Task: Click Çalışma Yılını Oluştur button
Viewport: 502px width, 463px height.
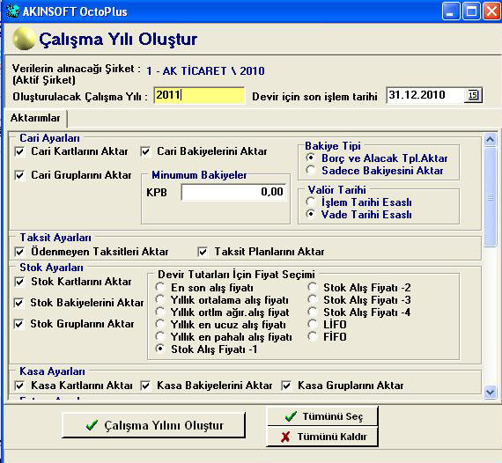Action: tap(153, 425)
